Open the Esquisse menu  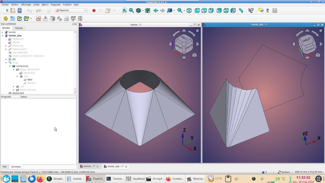tap(56, 5)
